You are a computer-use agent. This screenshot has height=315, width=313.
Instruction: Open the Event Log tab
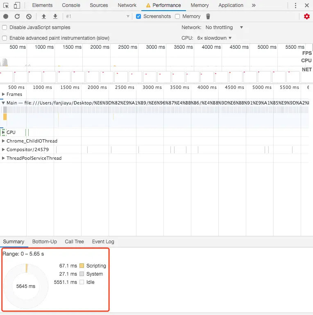click(x=103, y=242)
